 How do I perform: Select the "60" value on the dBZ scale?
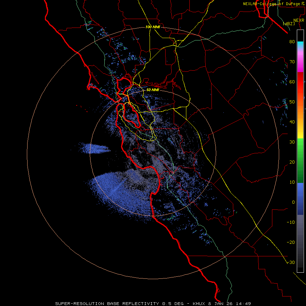292,82
